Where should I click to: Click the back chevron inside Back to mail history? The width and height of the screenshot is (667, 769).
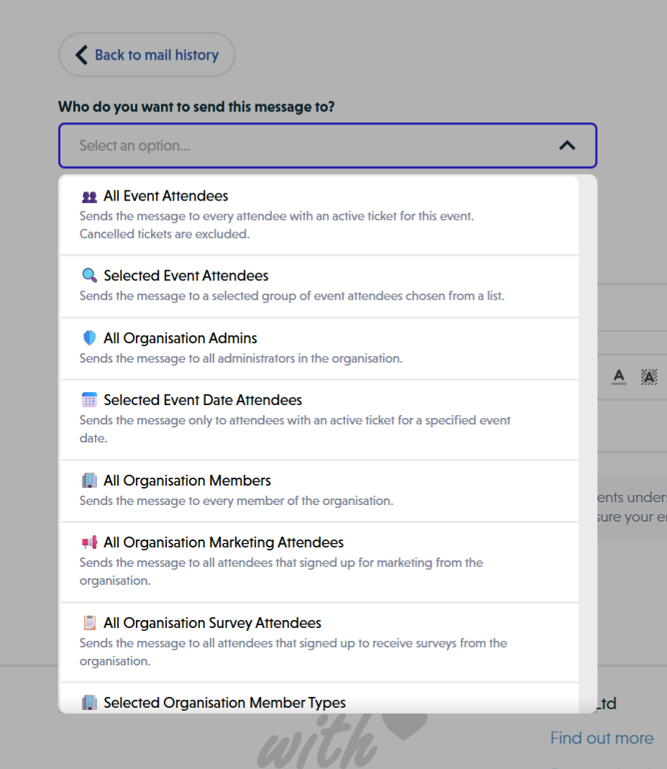point(81,54)
